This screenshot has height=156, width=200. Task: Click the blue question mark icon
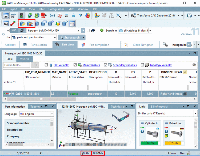80,15
